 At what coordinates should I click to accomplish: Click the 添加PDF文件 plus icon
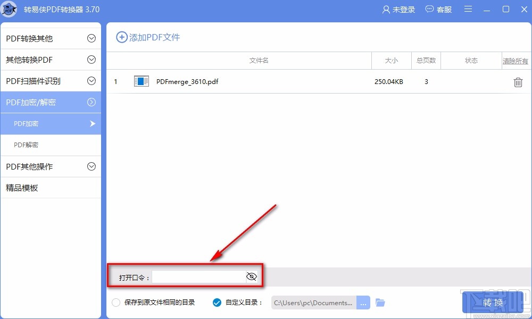(x=123, y=37)
